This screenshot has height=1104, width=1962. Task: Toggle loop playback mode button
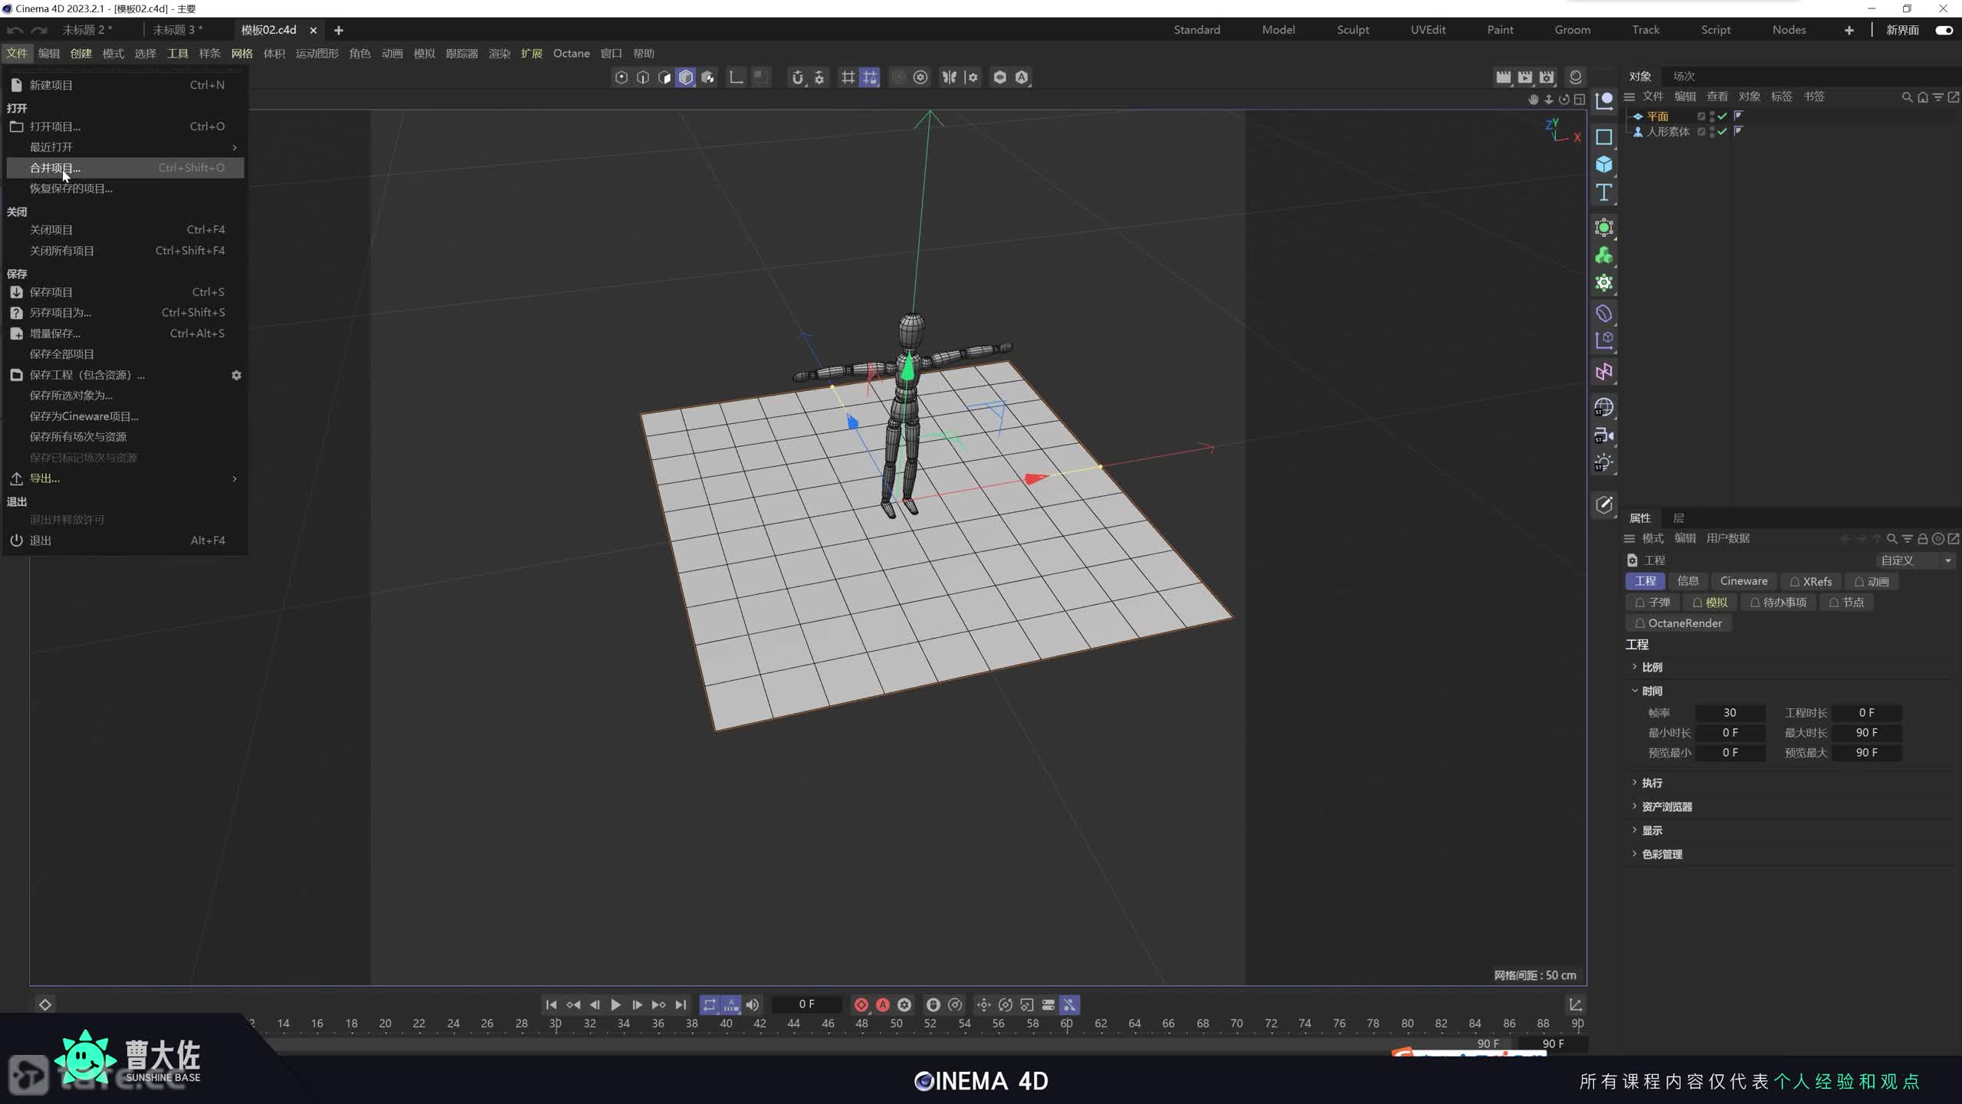point(709,1004)
